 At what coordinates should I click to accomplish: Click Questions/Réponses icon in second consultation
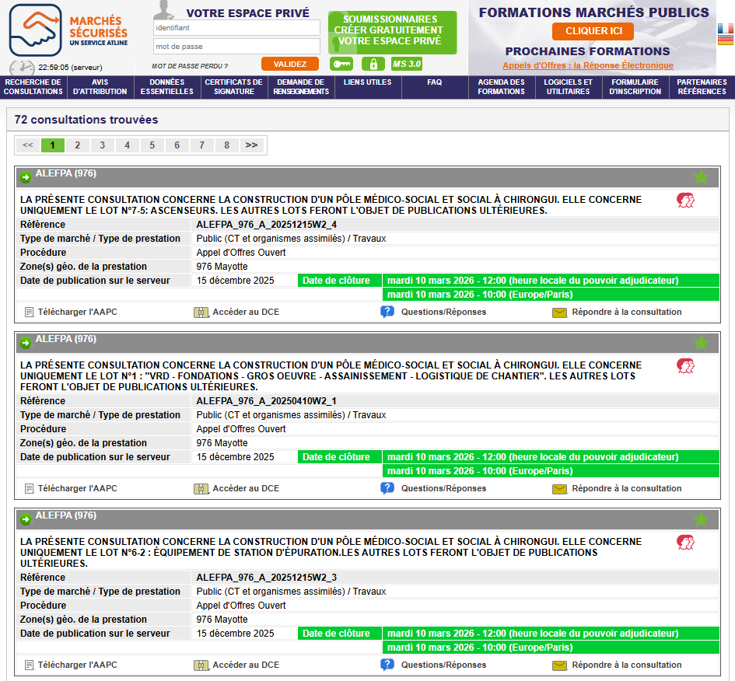387,488
